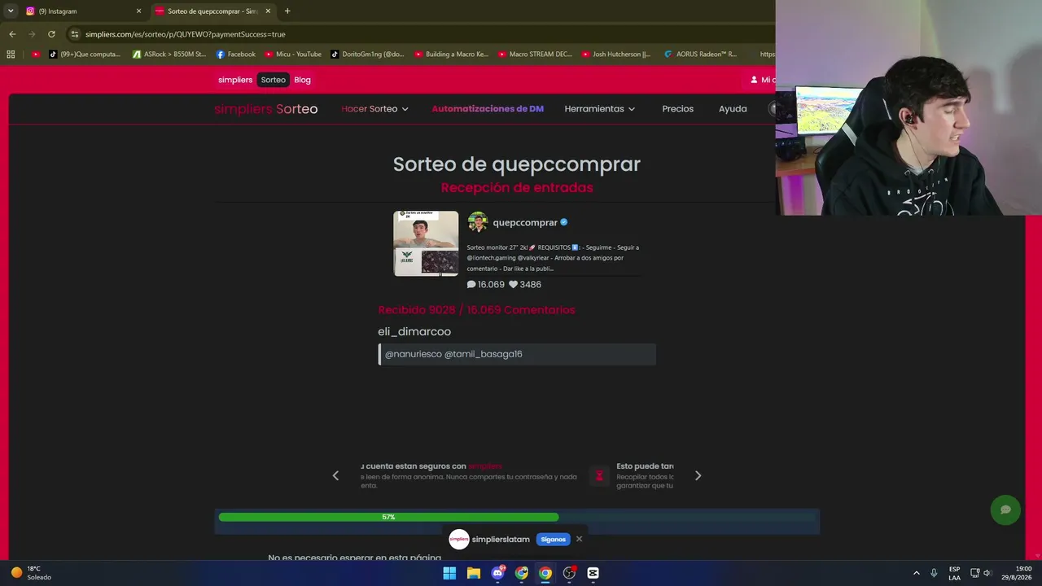Screen dimensions: 1042x586
Task: Switch to the Instagram browser tab
Action: pyautogui.click(x=81, y=11)
